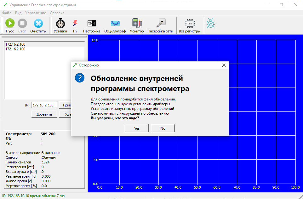
Task: Launch the Осциллограф oscilloscope view
Action: pyautogui.click(x=115, y=24)
